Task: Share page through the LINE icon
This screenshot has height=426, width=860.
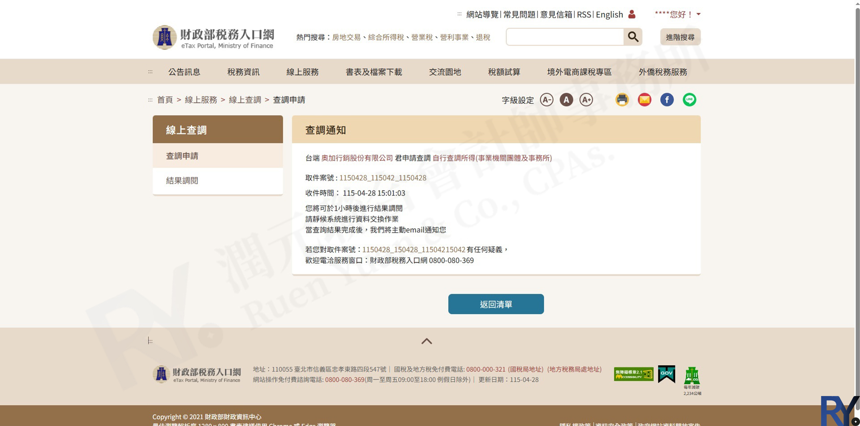Action: (x=689, y=100)
